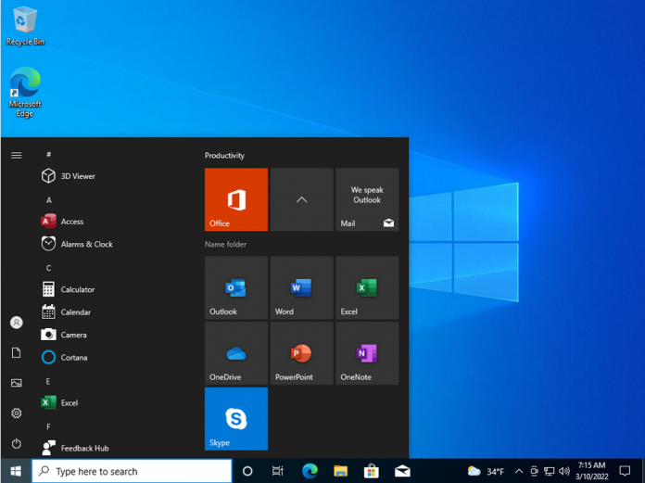The image size is (645, 483).
Task: Open the Excel tile in the folder
Action: click(367, 287)
